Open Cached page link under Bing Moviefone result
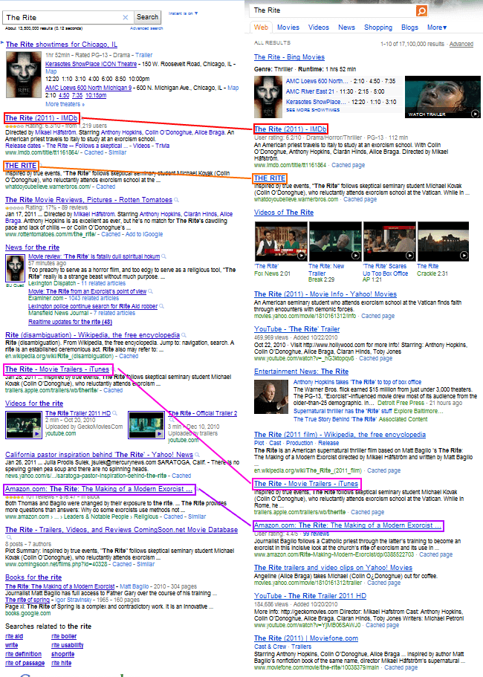 point(401,667)
